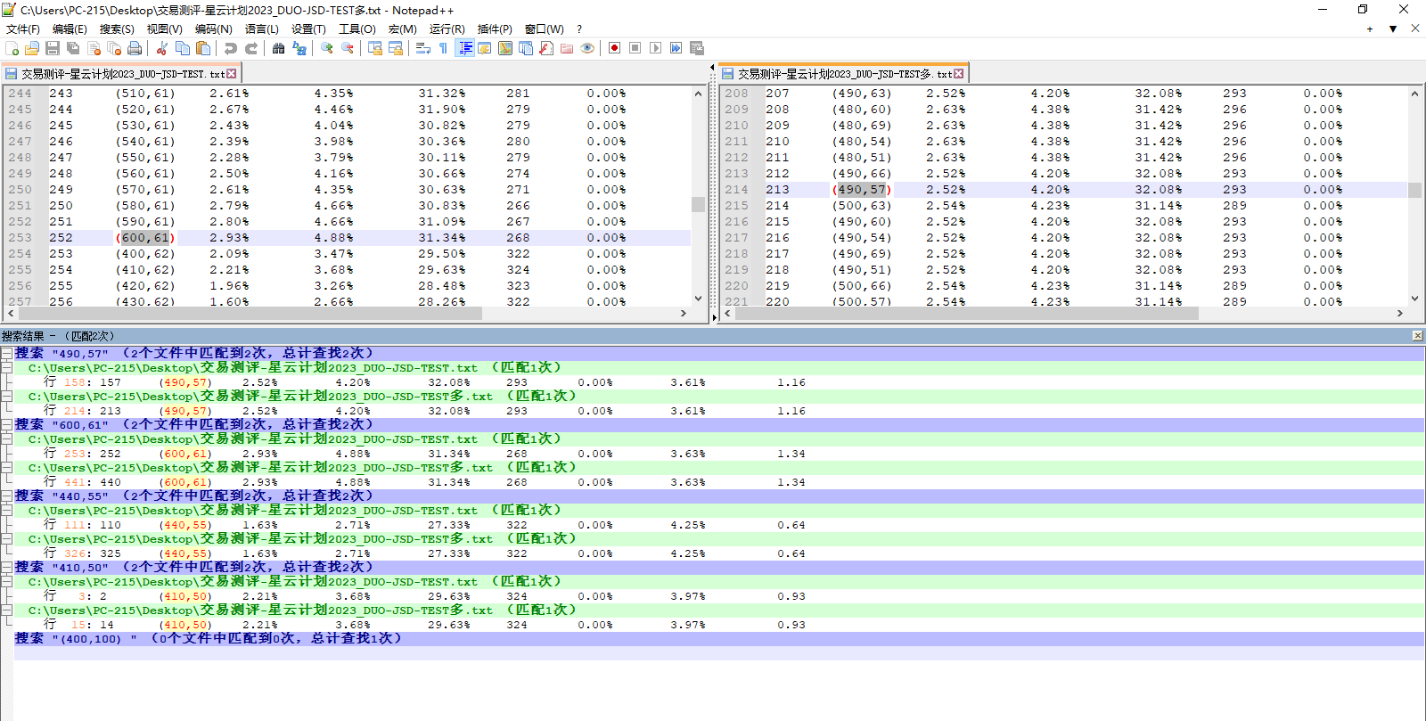Collapse the TEST多.txt file node under "410,50" search
This screenshot has height=721, width=1426.
[x=6, y=610]
